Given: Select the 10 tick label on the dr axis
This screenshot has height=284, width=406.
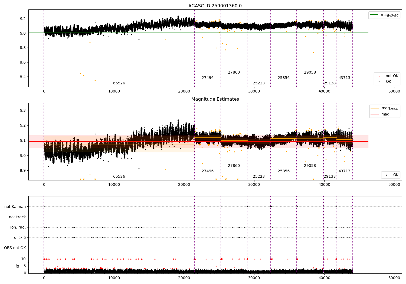Looking at the screenshot, I should (24, 259).
